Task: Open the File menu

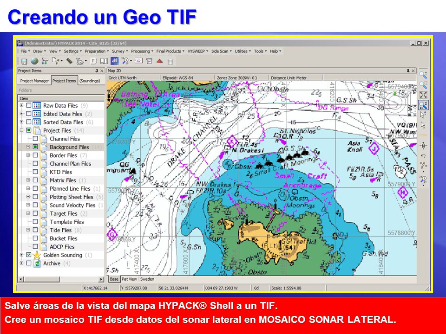Action: point(25,51)
